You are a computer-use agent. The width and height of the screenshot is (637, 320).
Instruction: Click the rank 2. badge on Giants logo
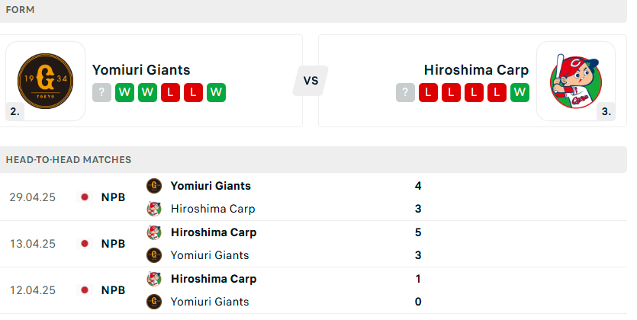(x=15, y=111)
